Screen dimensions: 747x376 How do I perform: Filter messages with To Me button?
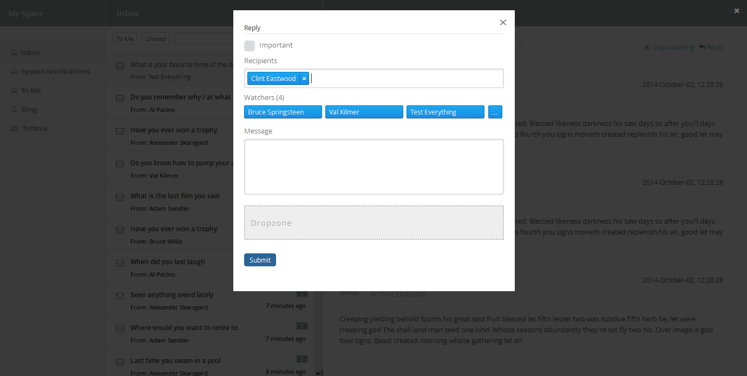[124, 39]
